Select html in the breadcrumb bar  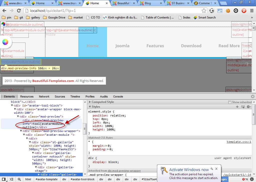coord(28,179)
